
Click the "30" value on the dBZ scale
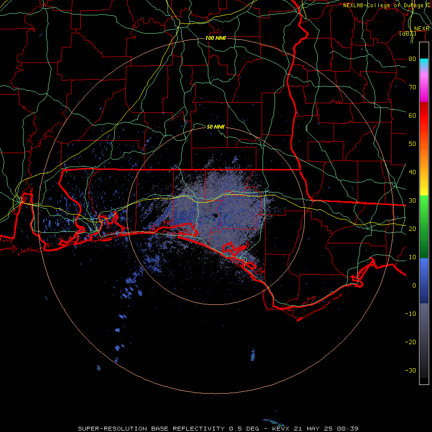click(x=412, y=200)
